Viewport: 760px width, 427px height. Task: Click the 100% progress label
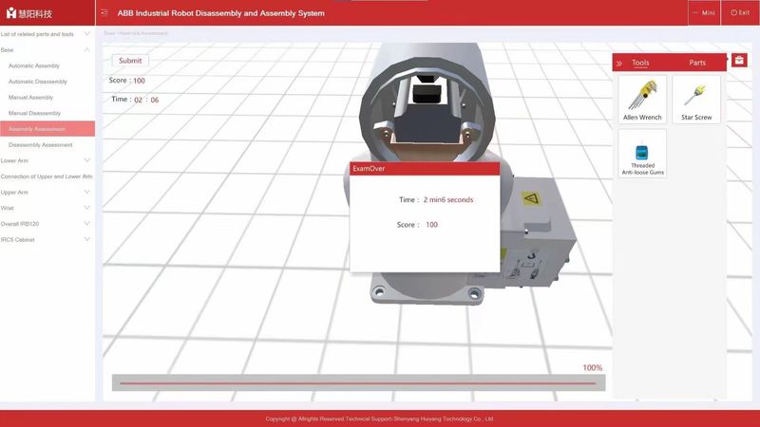click(x=592, y=368)
